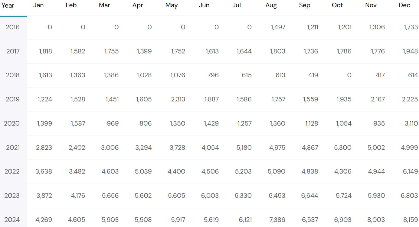Image resolution: width=419 pixels, height=227 pixels.
Task: Select the Dec column header
Action: pyautogui.click(x=404, y=5)
